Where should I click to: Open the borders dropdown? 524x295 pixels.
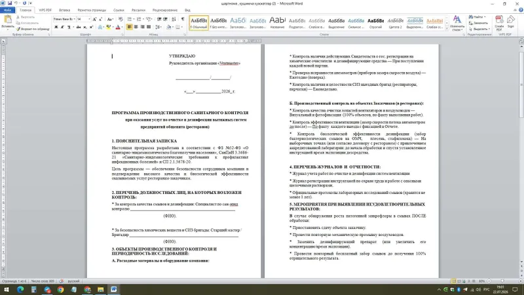(x=182, y=27)
